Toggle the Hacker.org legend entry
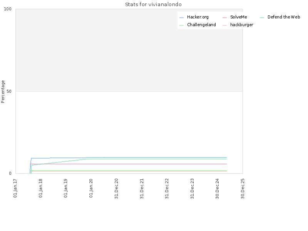This screenshot has width=308, height=231. point(194,17)
